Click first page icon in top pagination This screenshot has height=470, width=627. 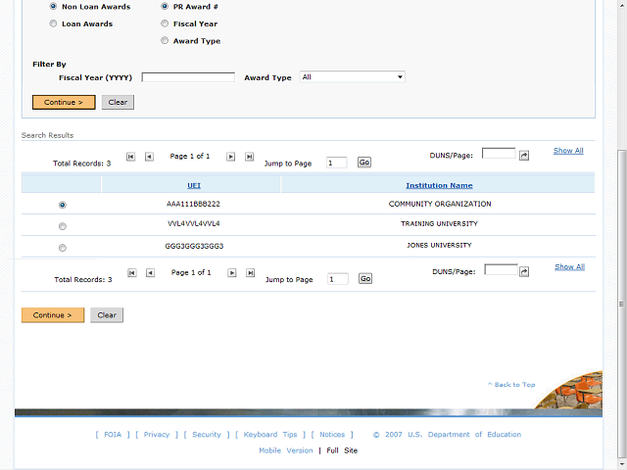(131, 157)
